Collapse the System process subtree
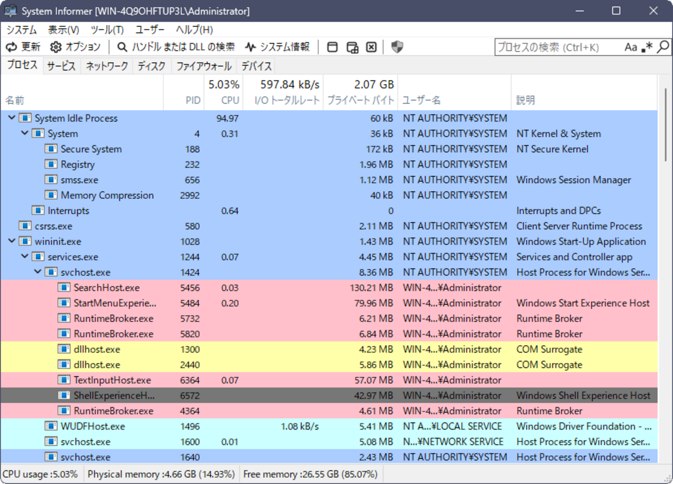Image resolution: width=673 pixels, height=484 pixels. point(24,134)
